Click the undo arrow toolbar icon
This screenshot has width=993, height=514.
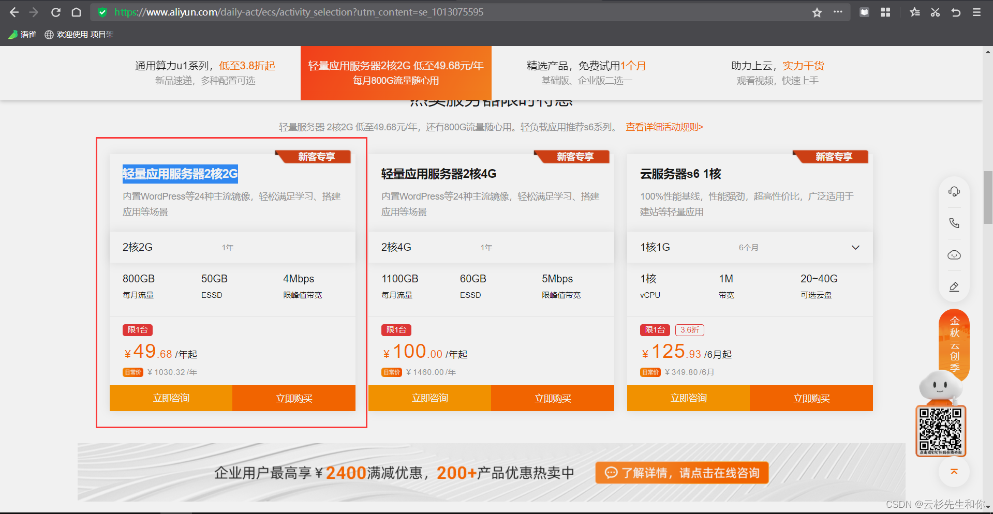click(x=956, y=12)
